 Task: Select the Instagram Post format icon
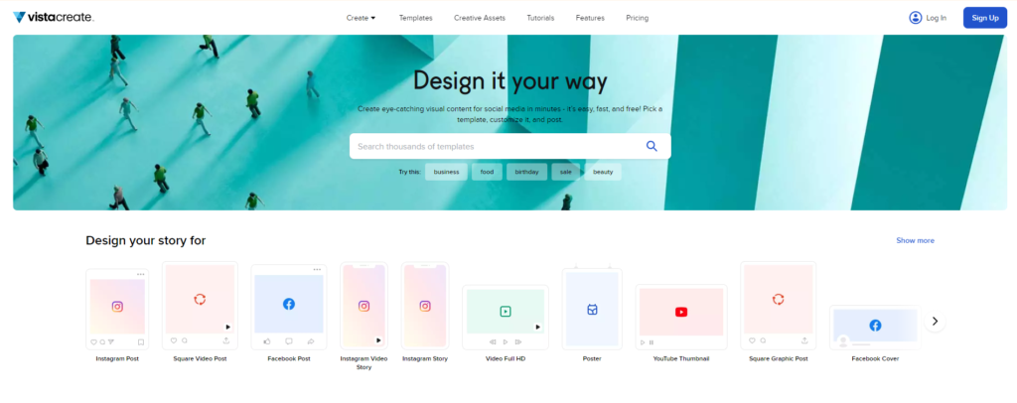click(x=117, y=307)
